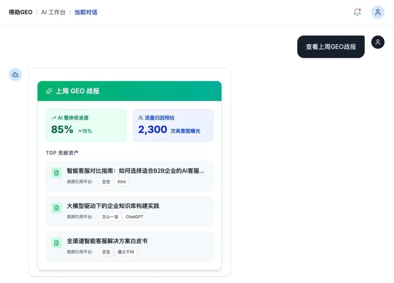Select the 当前对话 breadcrumb
Image resolution: width=394 pixels, height=283 pixels.
click(86, 12)
